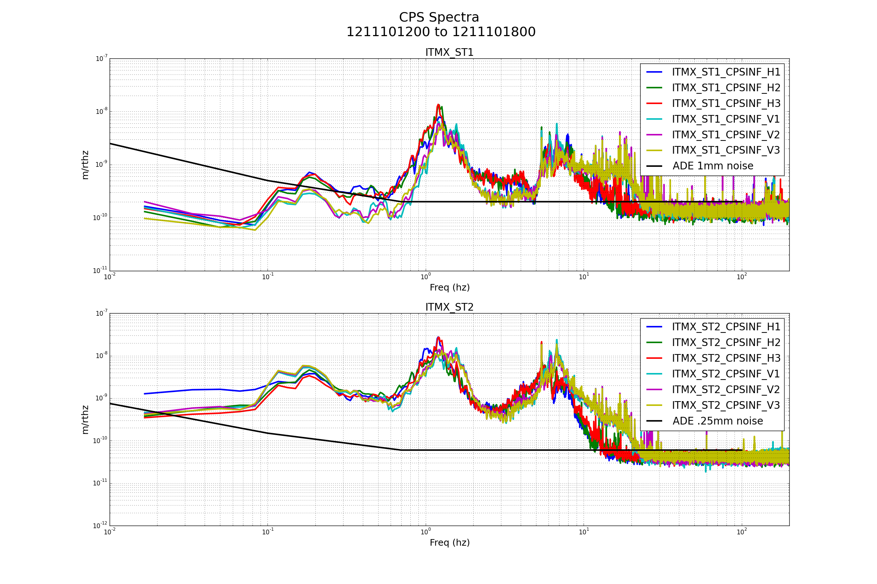Click the ITMX_ST2_CPSINF_H1 legend label

(x=726, y=327)
